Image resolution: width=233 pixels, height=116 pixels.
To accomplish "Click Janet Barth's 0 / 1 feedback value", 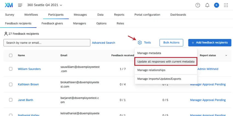I will coord(123,100).
